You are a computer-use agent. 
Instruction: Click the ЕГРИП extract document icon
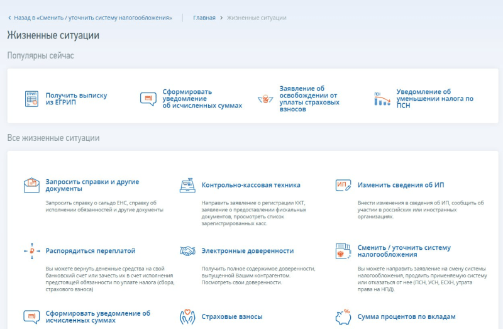click(31, 99)
